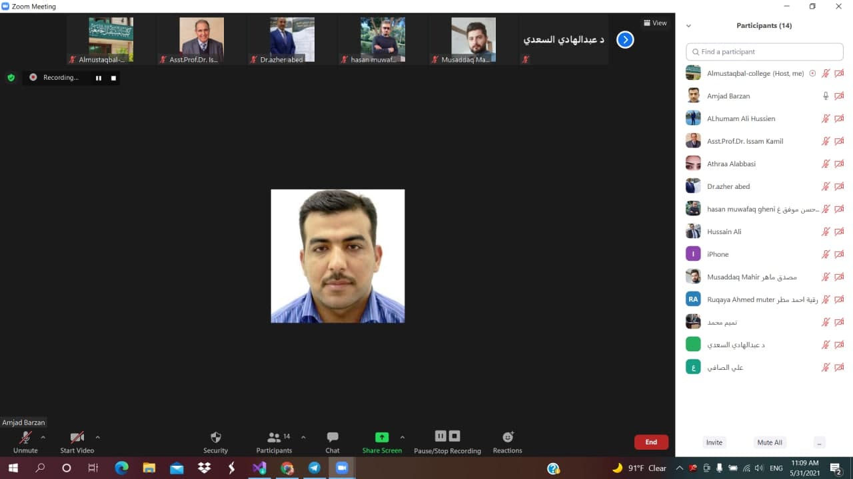
Task: Click Dr.azher abed's video-off icon
Action: tap(840, 186)
